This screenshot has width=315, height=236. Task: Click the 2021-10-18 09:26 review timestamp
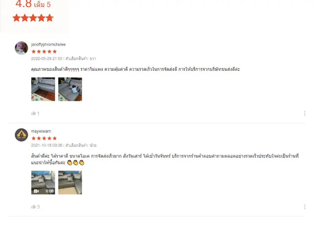[x=46, y=145]
